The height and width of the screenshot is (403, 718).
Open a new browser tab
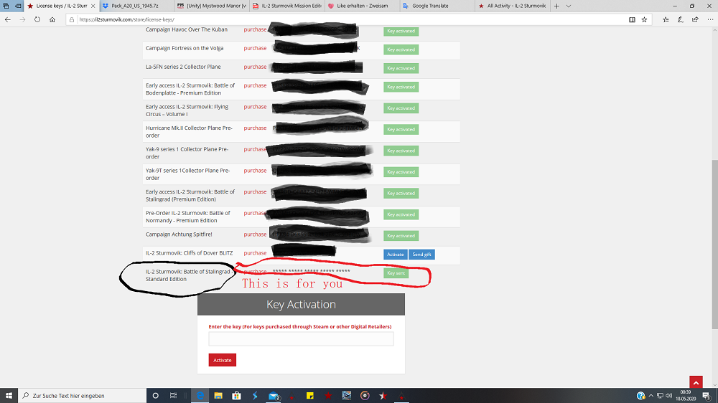[x=556, y=6]
